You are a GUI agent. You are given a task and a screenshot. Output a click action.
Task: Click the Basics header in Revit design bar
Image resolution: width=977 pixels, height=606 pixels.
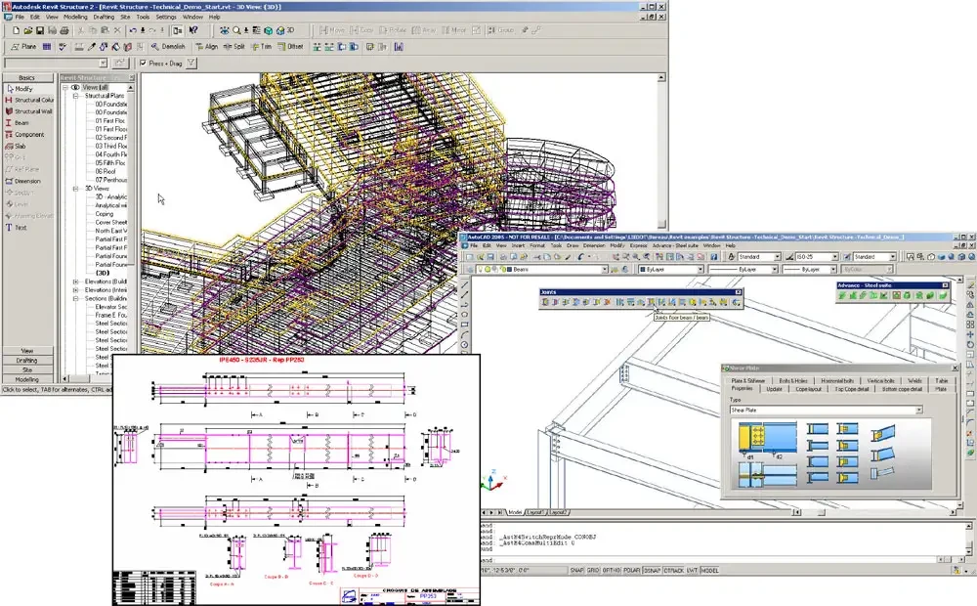tap(26, 78)
